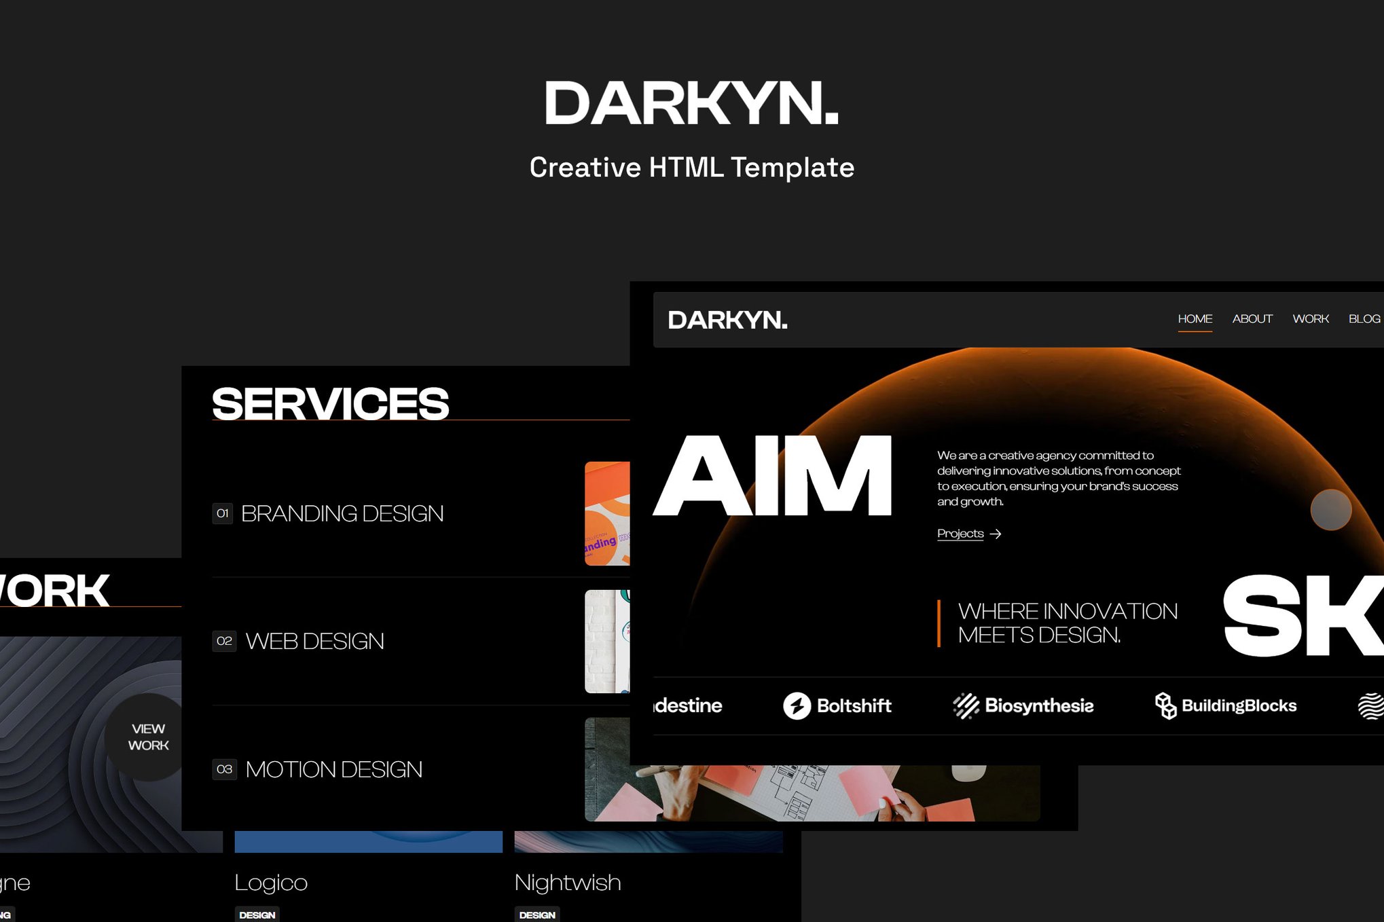
Task: Go to the Work nav item
Action: click(1310, 319)
